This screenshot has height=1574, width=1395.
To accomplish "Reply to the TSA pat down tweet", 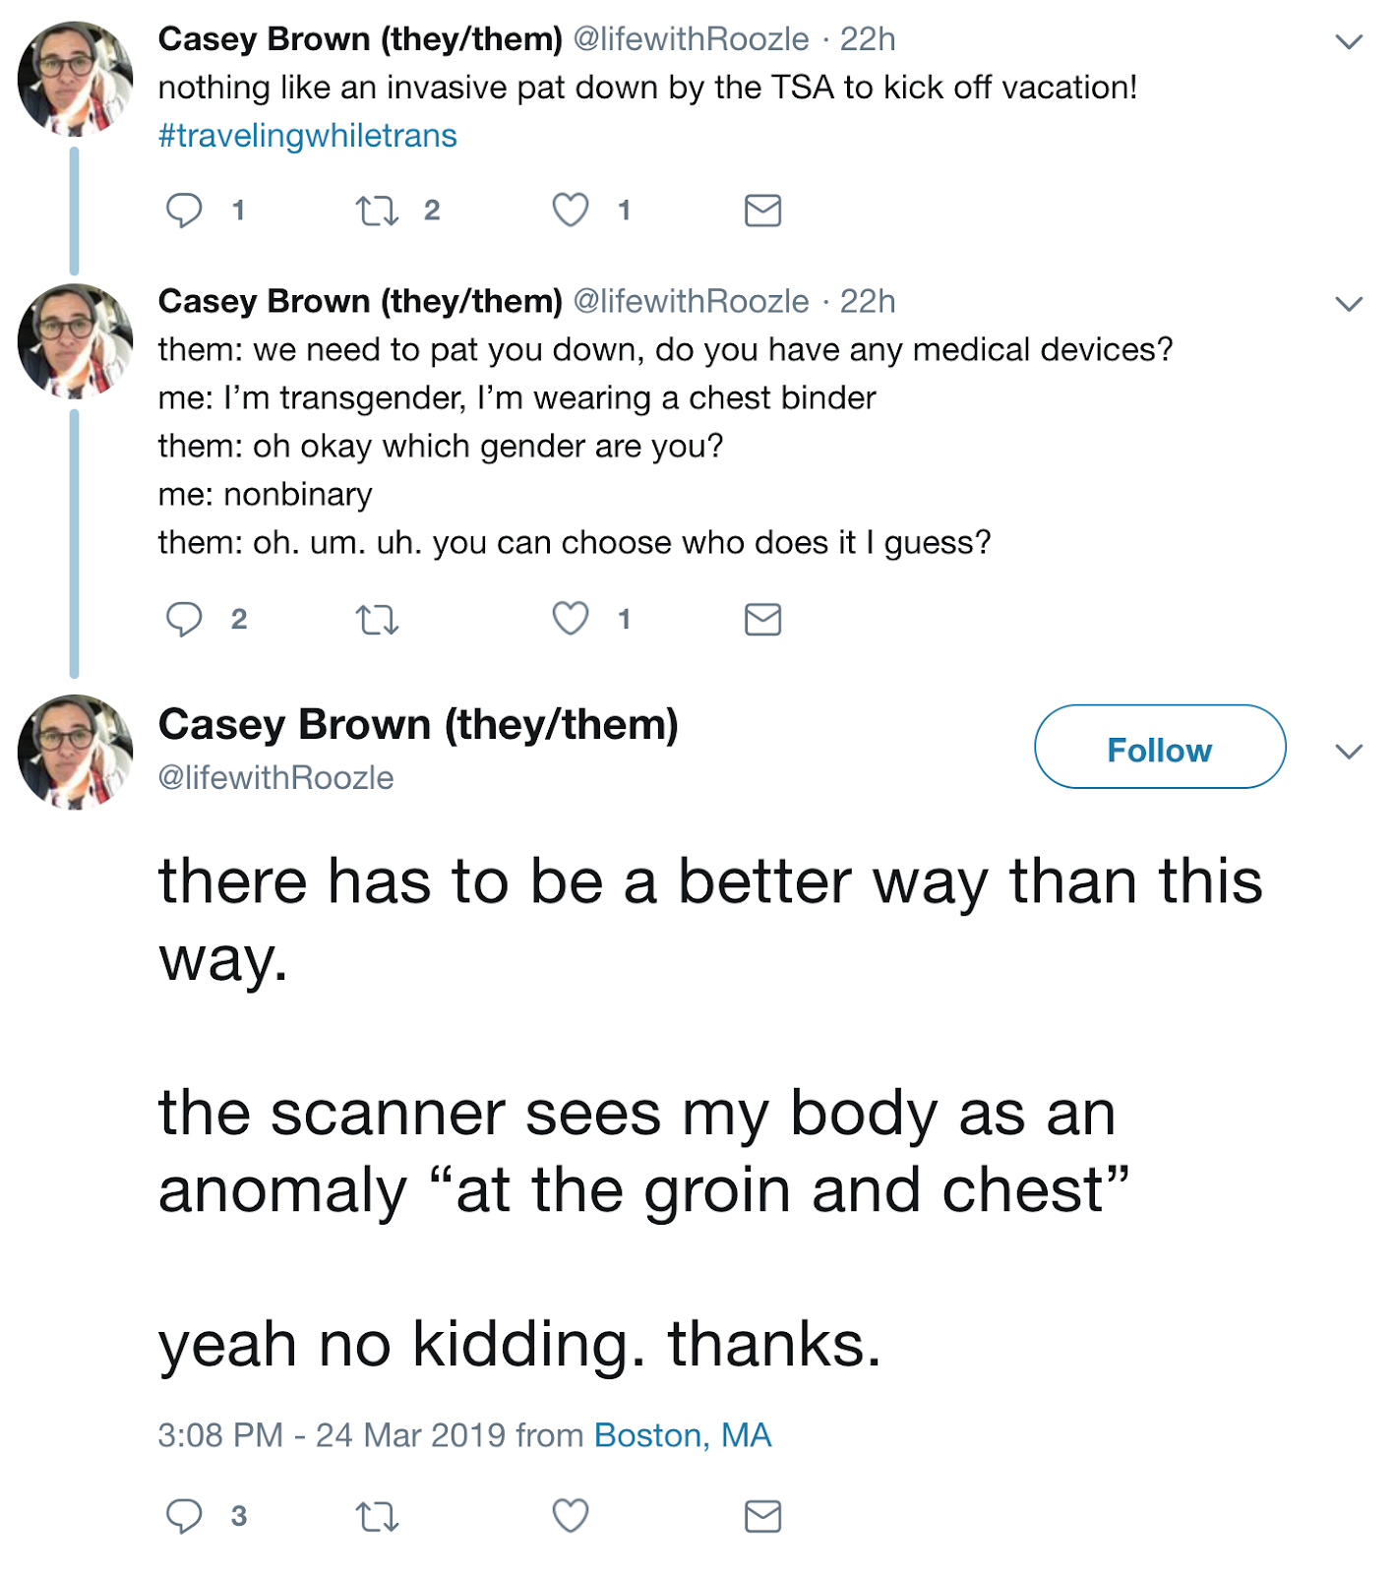I will click(184, 211).
